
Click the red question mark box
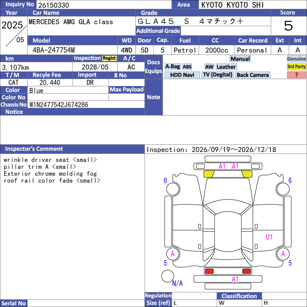click(296, 75)
